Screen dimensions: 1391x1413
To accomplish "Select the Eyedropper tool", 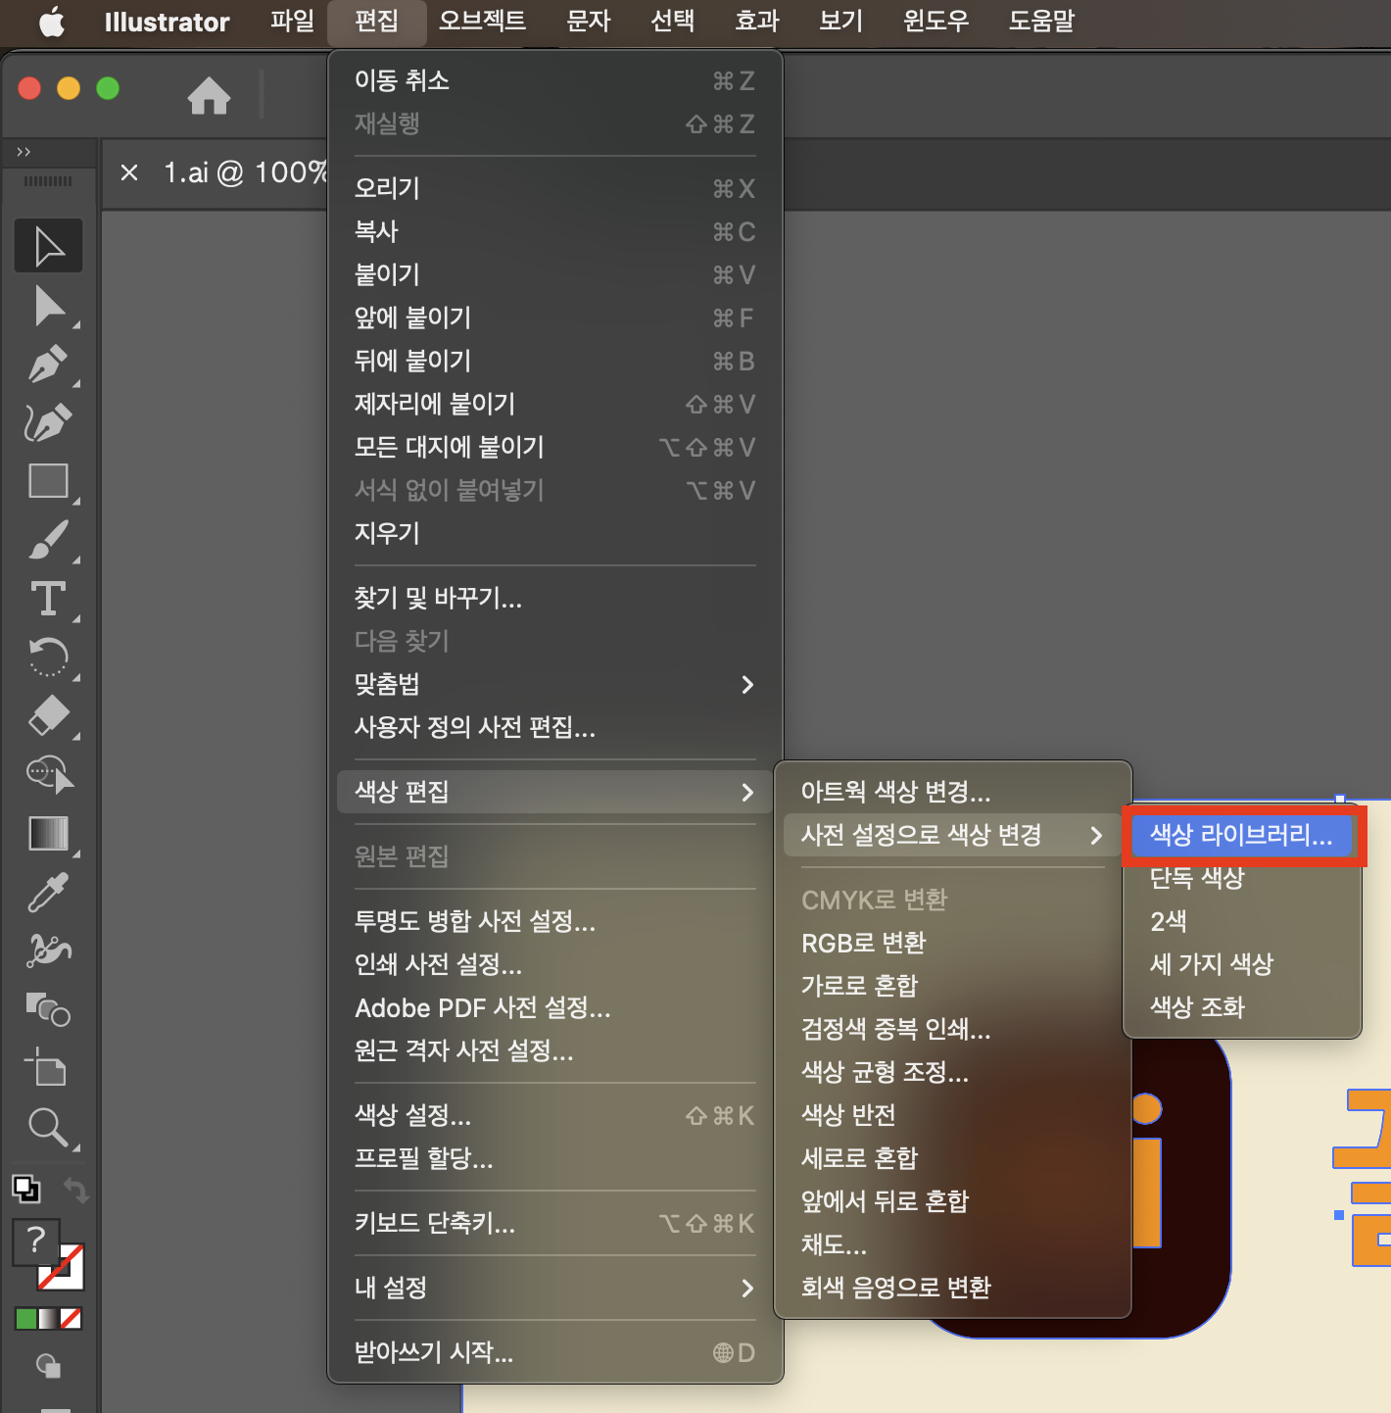I will coord(48,892).
